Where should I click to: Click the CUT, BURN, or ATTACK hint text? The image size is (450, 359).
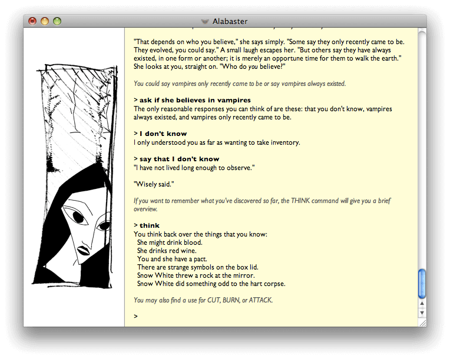pyautogui.click(x=203, y=300)
